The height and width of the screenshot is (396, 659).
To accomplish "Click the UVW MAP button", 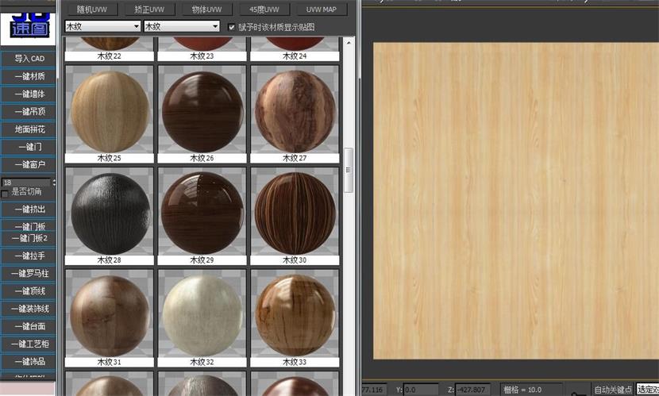I will tap(322, 10).
